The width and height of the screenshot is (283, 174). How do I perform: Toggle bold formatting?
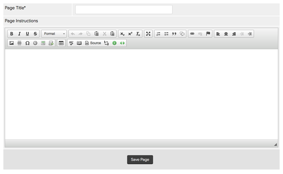pyautogui.click(x=12, y=34)
